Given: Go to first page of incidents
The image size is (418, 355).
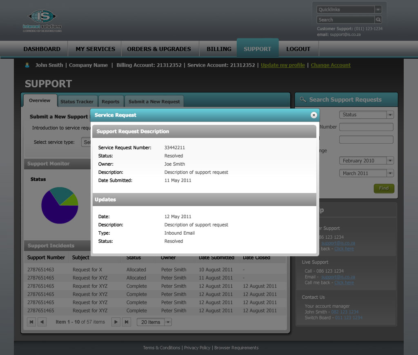Looking at the screenshot, I should (x=31, y=322).
